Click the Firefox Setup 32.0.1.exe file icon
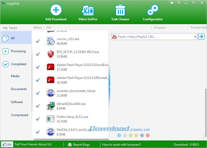 click(50, 119)
